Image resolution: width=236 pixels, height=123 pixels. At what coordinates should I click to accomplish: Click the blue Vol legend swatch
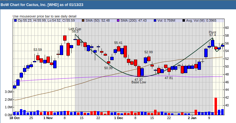click(x=155, y=20)
